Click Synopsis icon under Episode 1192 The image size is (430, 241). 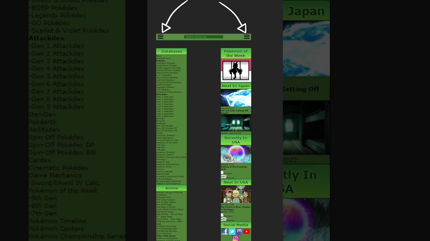pos(222,215)
